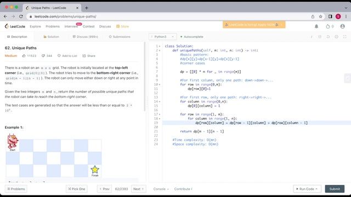
Task: Click the browser share page icon
Action: (x=313, y=16)
